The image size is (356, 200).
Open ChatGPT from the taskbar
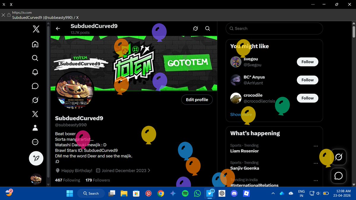(x=222, y=193)
